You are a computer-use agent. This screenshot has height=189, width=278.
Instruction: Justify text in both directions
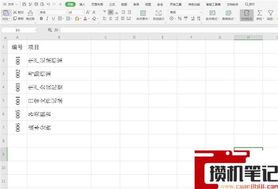click(x=123, y=18)
